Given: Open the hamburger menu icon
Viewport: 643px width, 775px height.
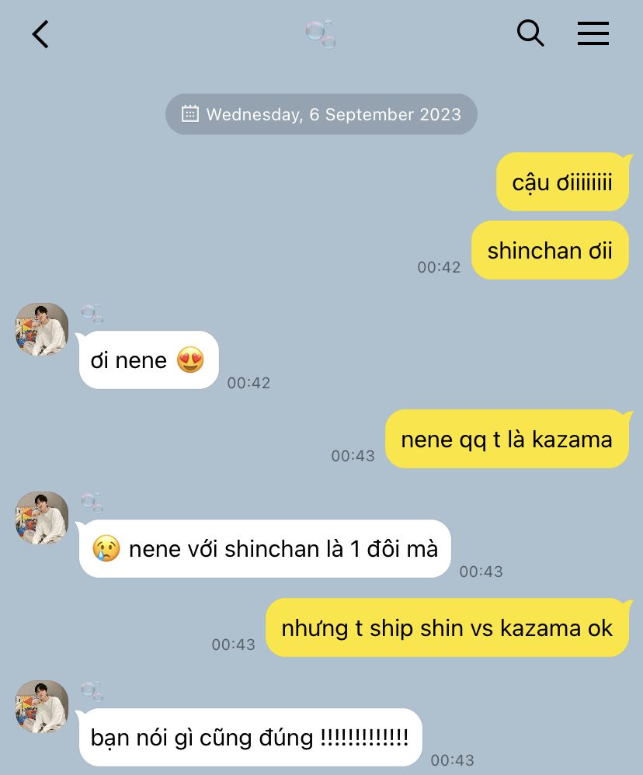Looking at the screenshot, I should (593, 33).
